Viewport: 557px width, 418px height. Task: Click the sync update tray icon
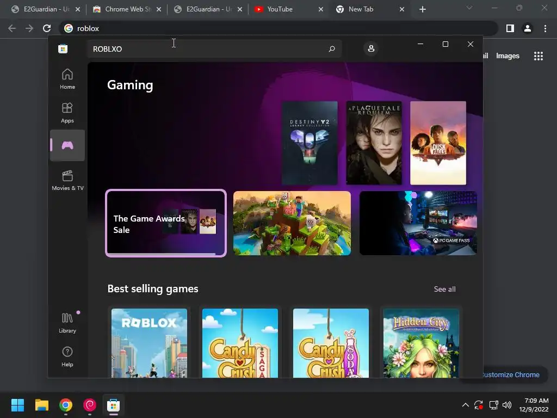(479, 405)
